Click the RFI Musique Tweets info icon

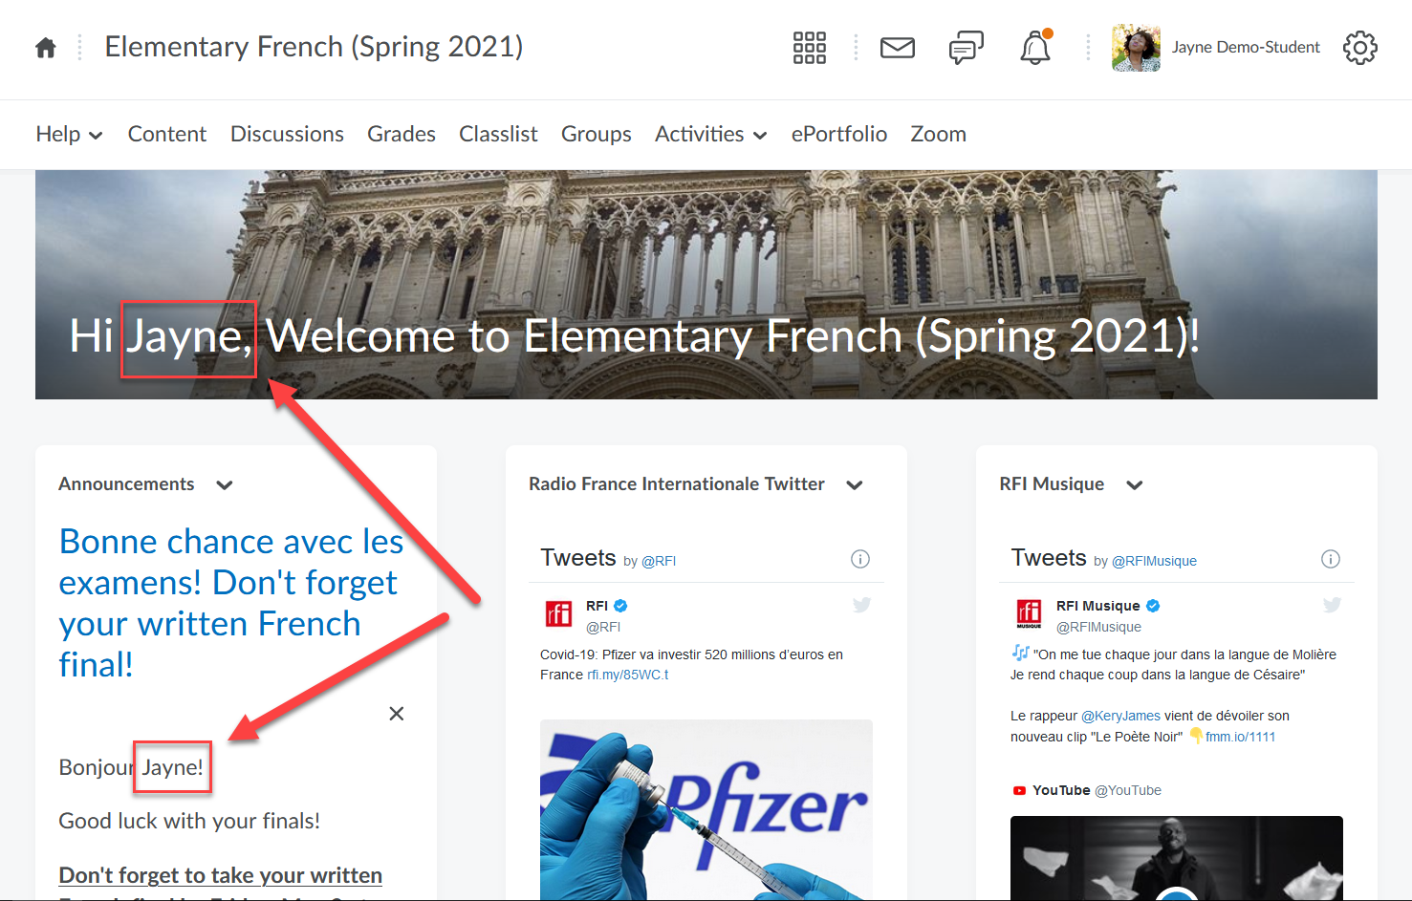point(1330,559)
